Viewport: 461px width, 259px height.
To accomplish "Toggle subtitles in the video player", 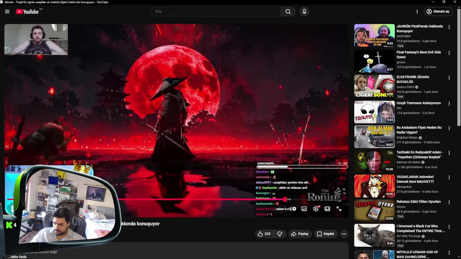I will [304, 209].
